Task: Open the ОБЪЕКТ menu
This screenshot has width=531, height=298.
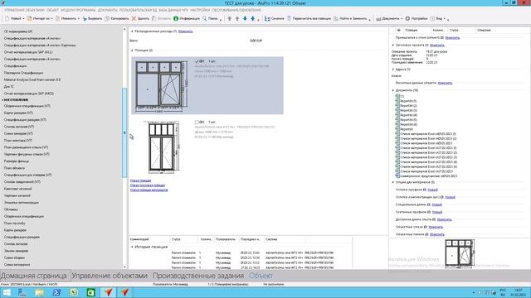Action: 52,10
